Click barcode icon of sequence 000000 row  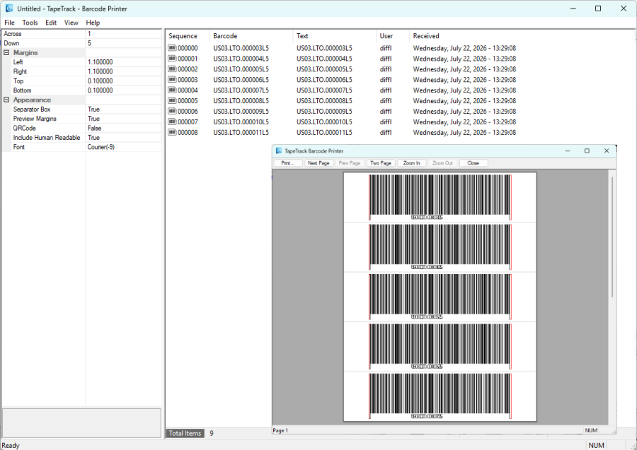click(172, 48)
